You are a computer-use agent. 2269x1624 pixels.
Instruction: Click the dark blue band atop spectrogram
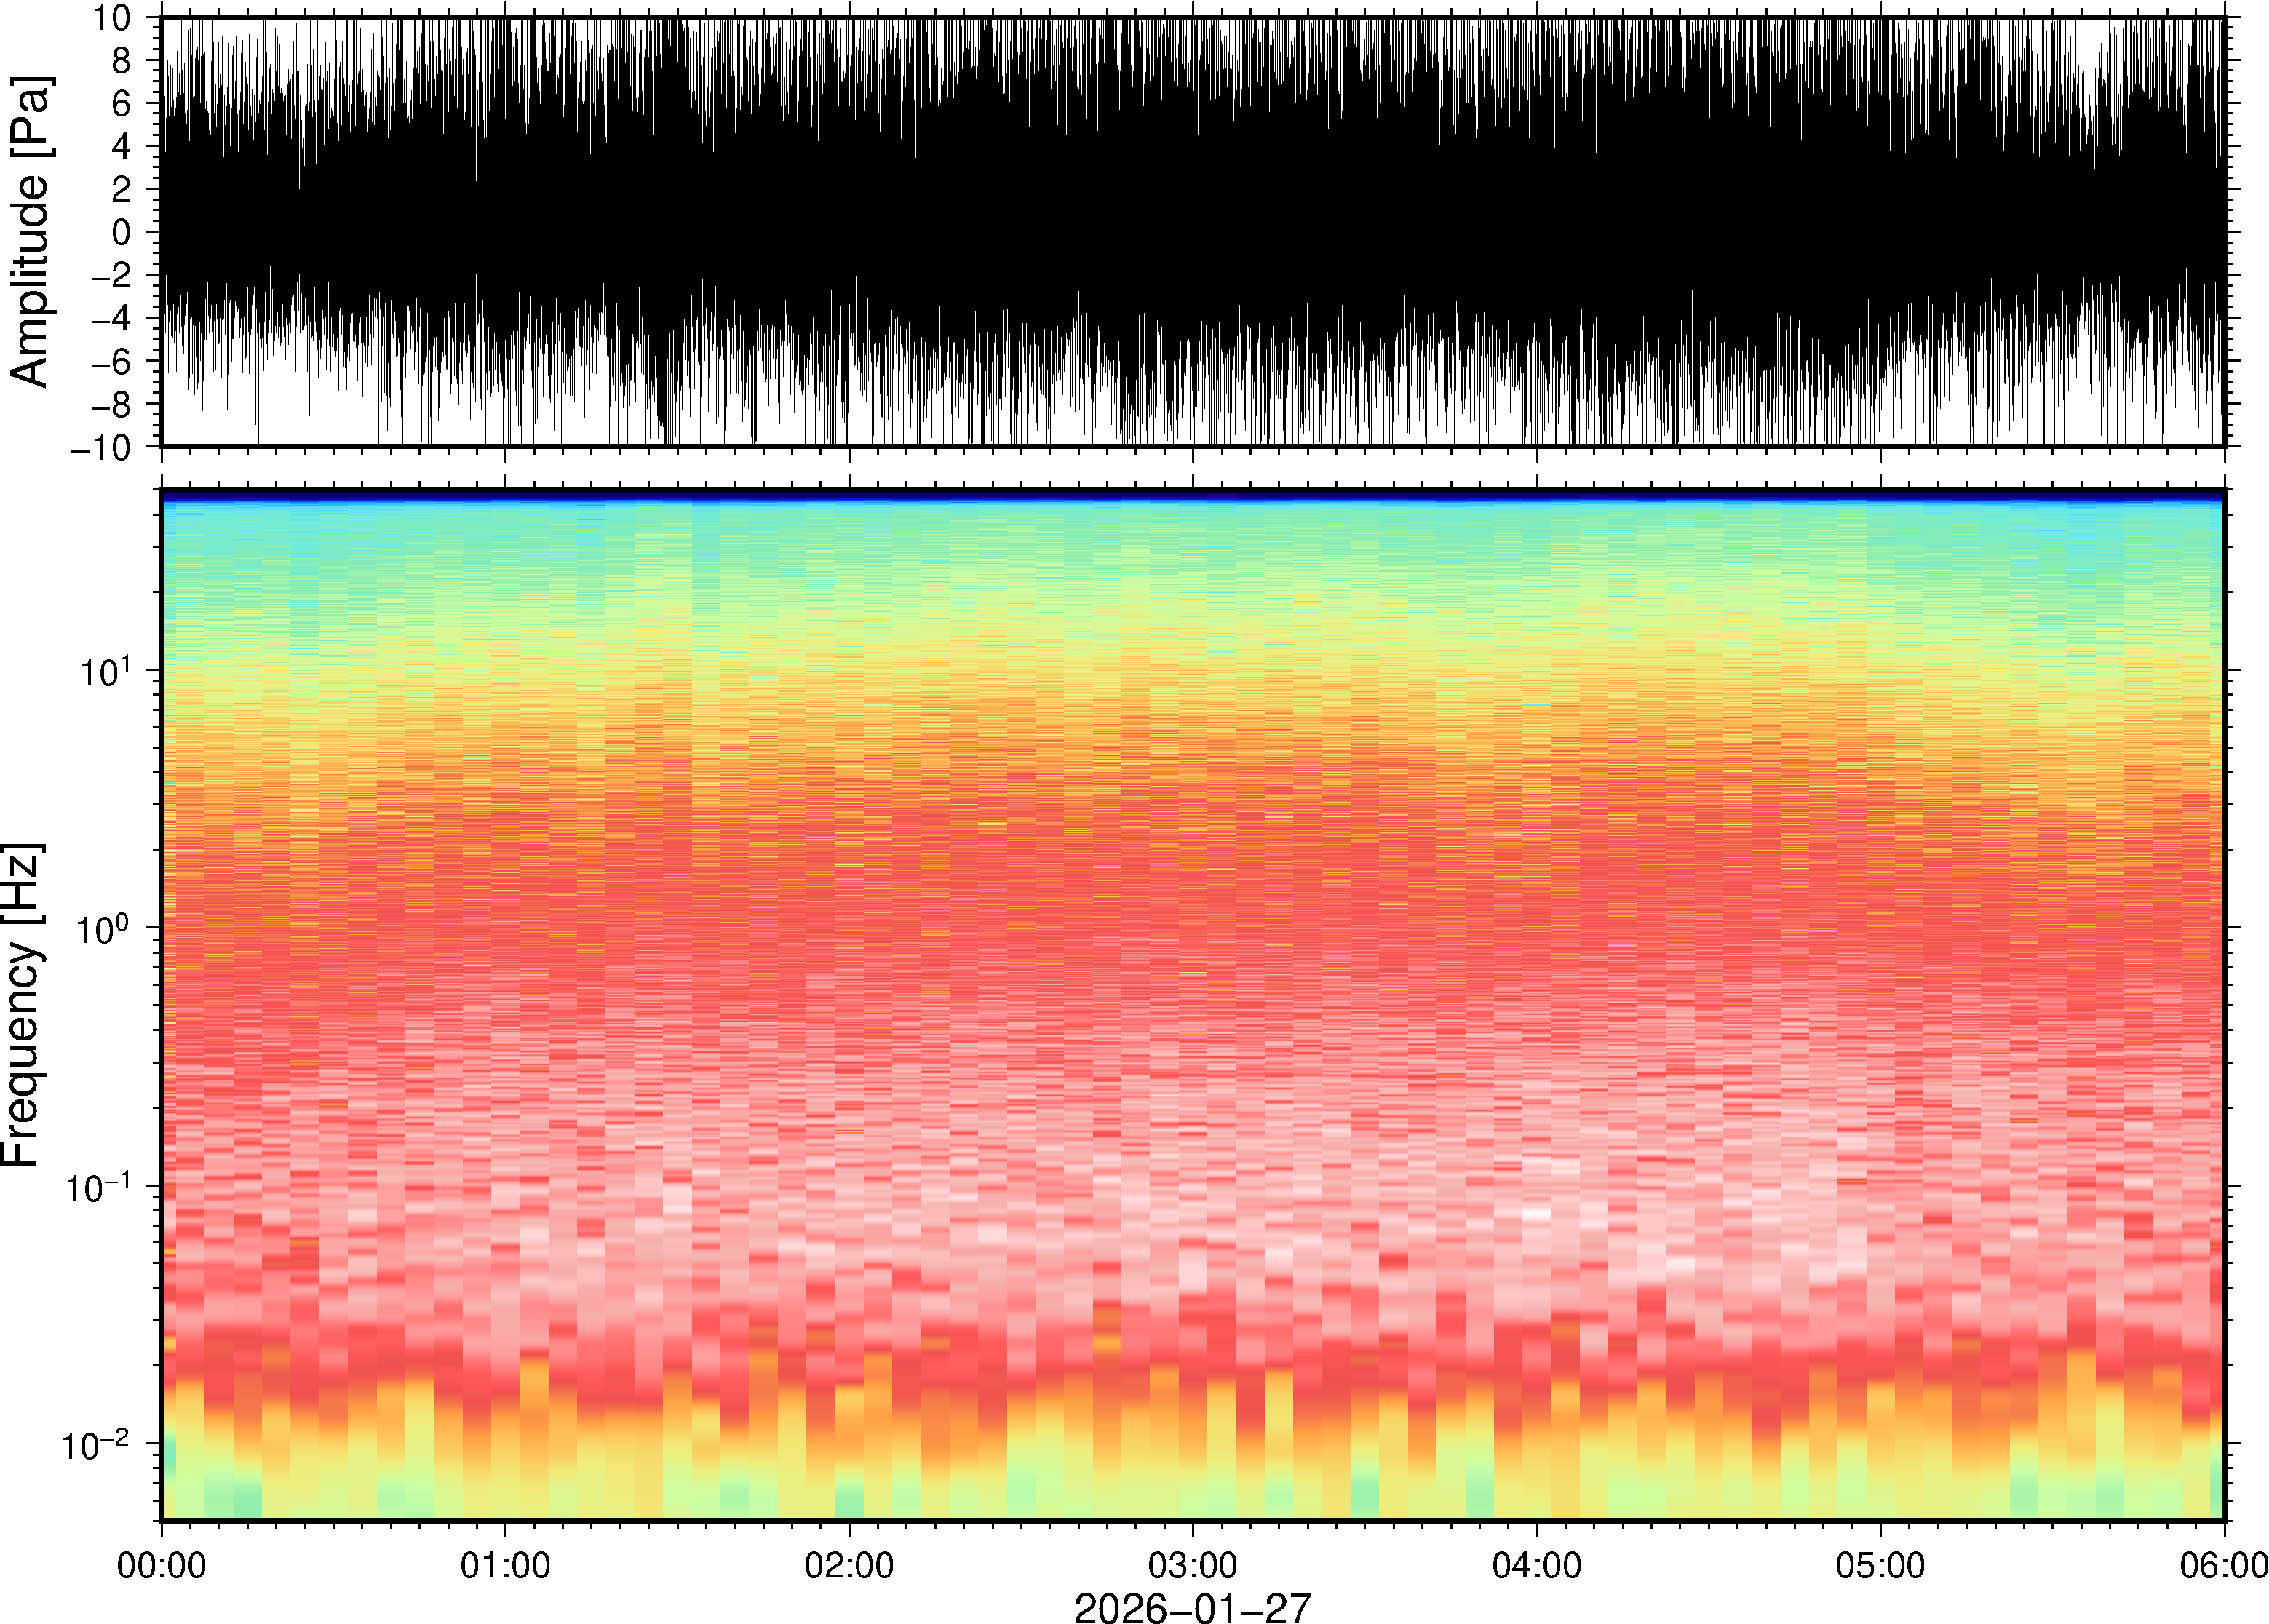coord(1192,494)
